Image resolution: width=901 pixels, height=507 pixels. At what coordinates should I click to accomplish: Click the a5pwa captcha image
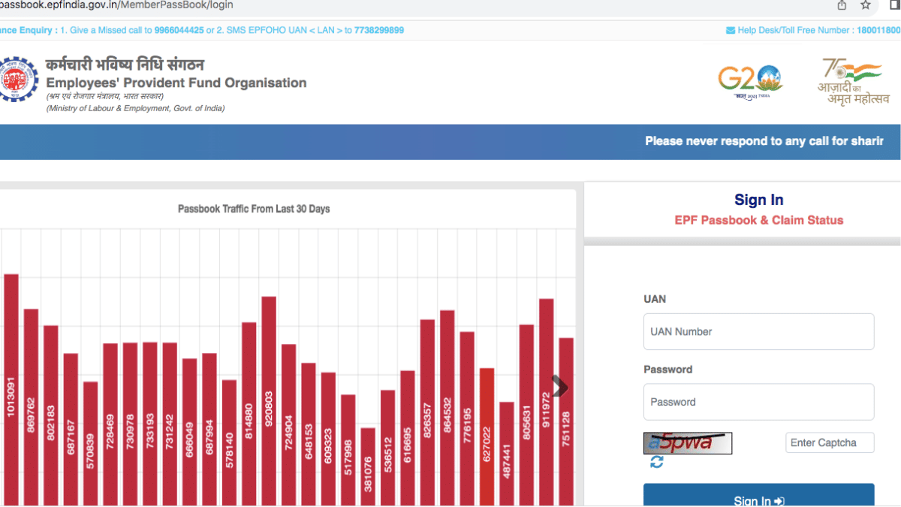click(x=688, y=443)
